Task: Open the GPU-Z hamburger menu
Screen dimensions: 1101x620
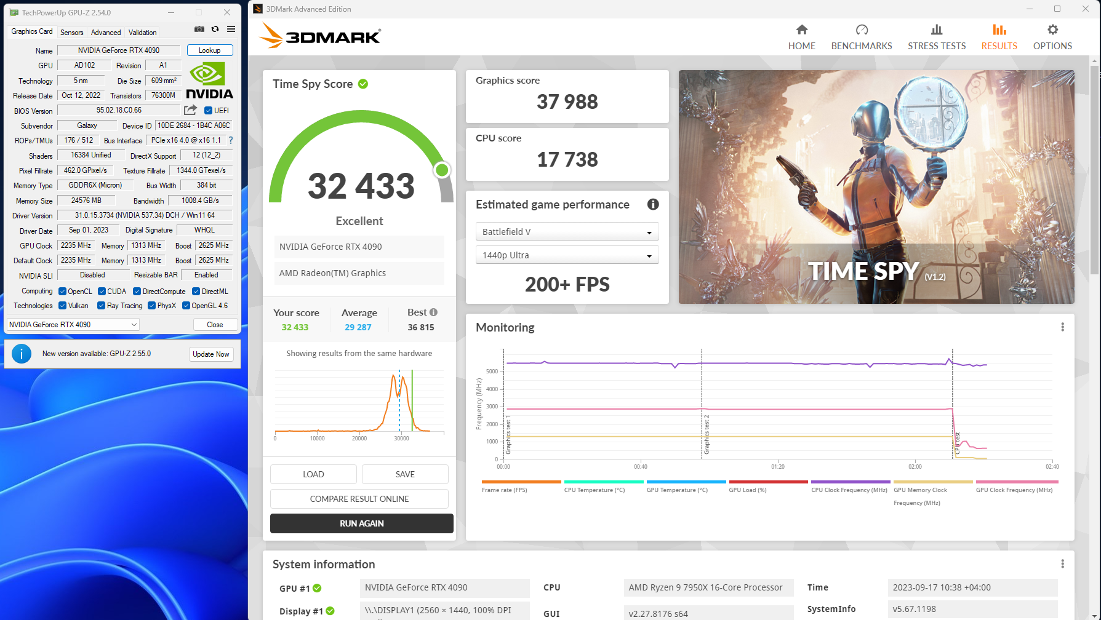Action: point(231,29)
